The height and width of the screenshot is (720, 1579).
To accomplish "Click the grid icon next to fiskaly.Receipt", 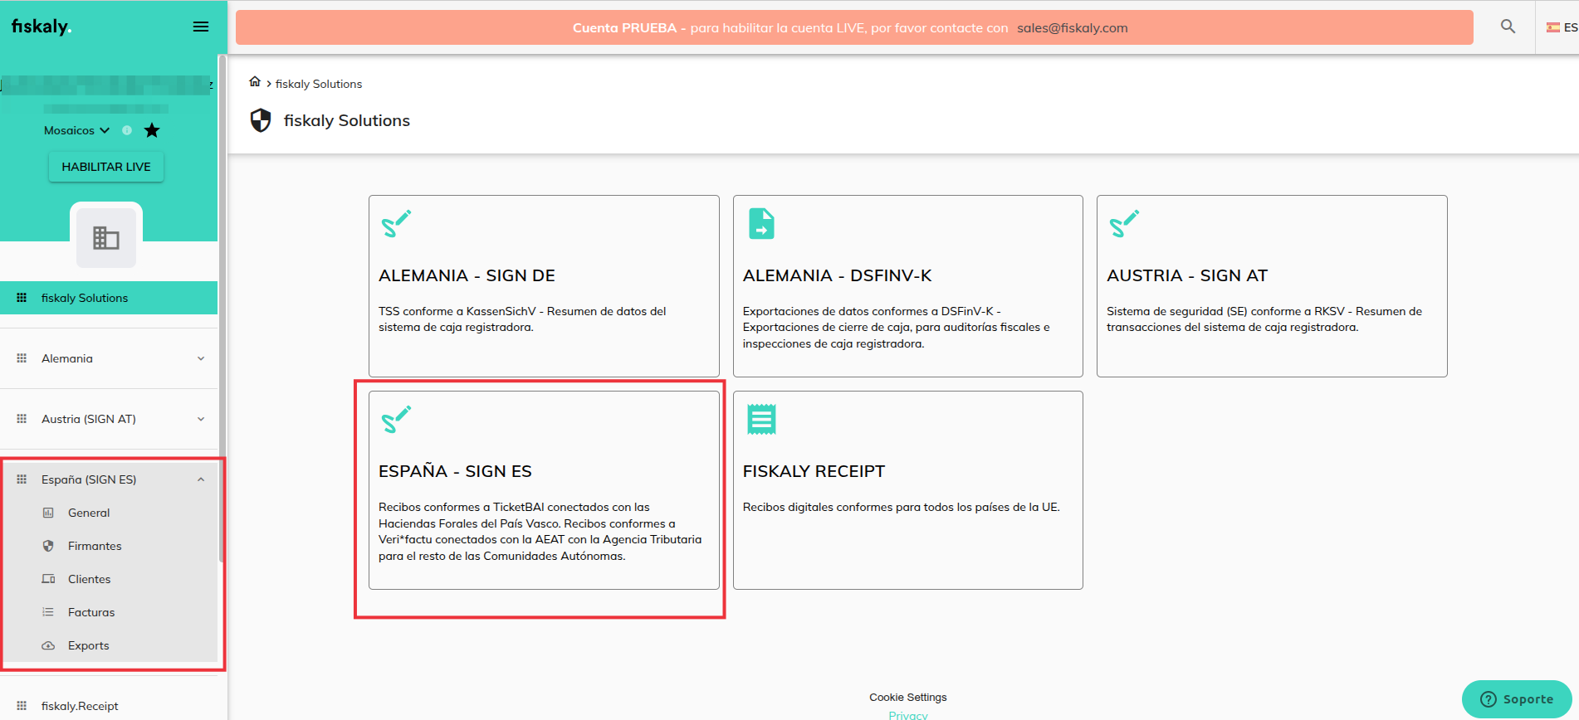I will [x=22, y=706].
